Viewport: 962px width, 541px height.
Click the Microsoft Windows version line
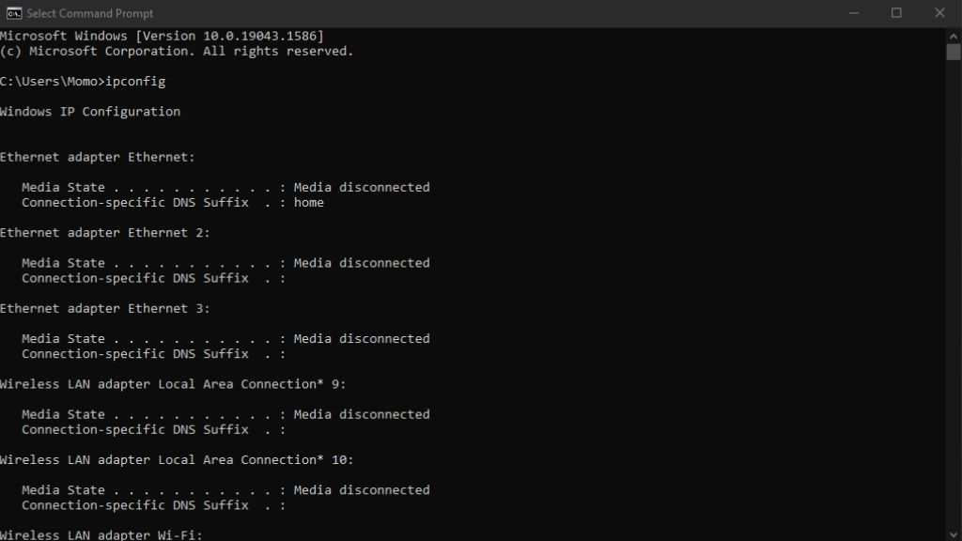coord(162,36)
